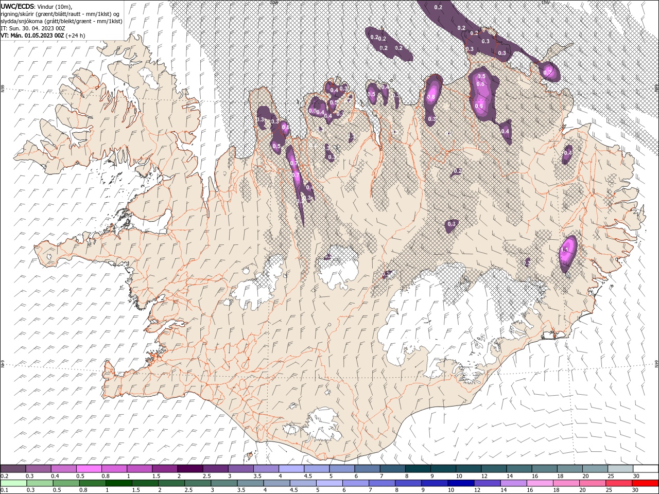The image size is (659, 494).
Task: Pick the pale pink 16–18 swatch in bottom scale
Action: (x=539, y=483)
